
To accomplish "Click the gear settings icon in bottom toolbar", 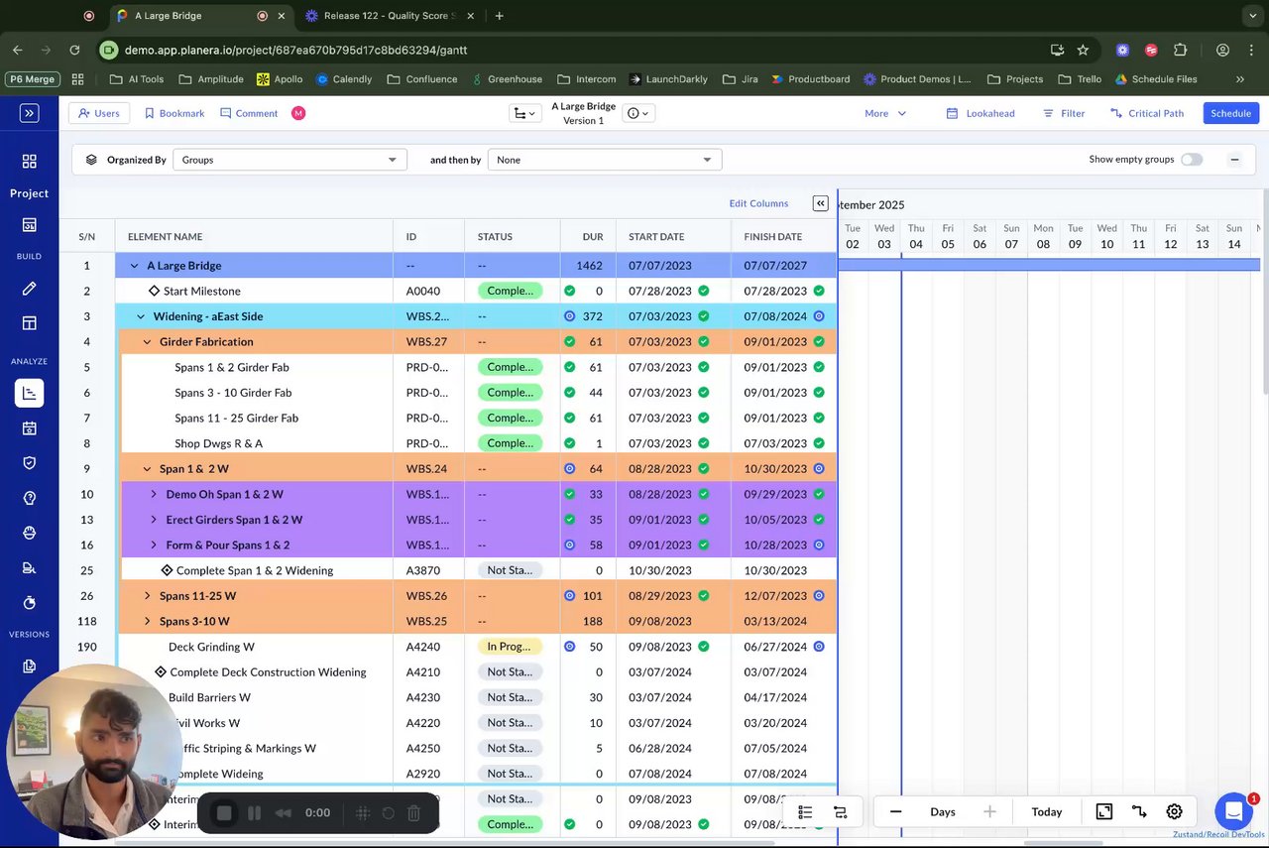I will (x=1174, y=811).
